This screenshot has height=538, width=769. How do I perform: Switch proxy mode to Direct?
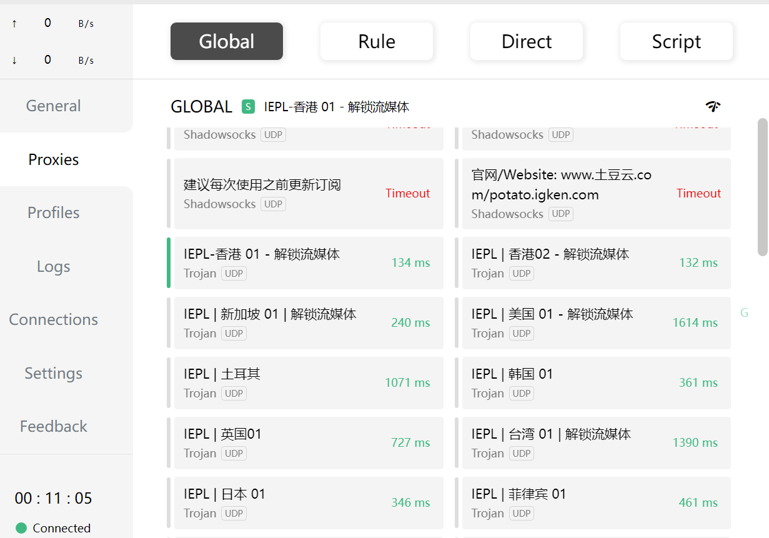[526, 41]
